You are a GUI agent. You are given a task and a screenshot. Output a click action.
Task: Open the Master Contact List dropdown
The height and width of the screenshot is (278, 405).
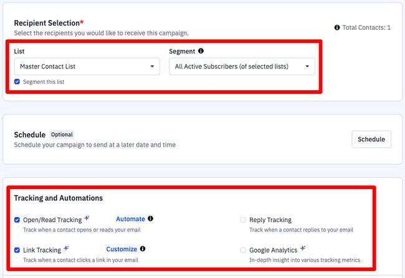click(87, 67)
